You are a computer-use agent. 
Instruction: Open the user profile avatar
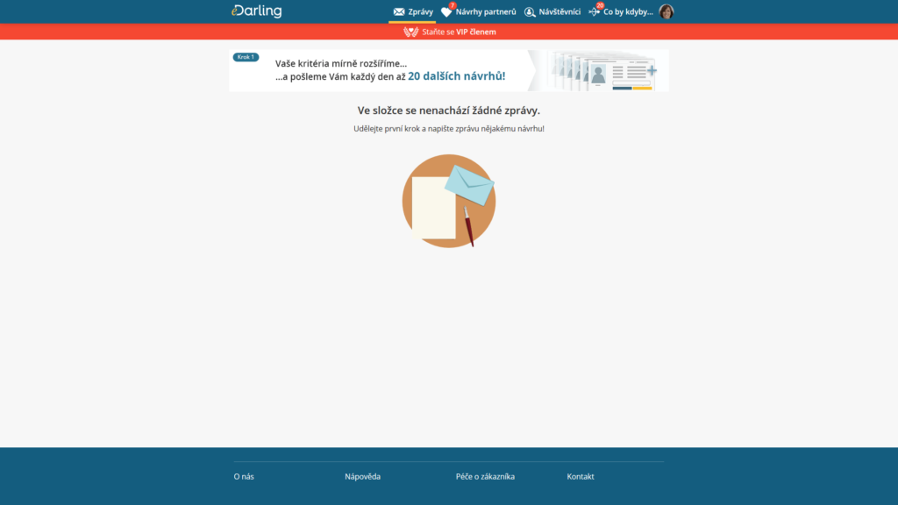tap(666, 11)
